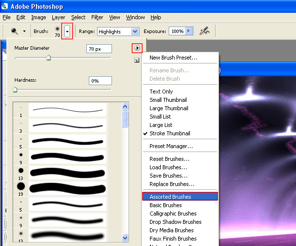This screenshot has height=246, width=296.
Task: Click the Adobe Photoshop title bar icon
Action: click(x=4, y=6)
